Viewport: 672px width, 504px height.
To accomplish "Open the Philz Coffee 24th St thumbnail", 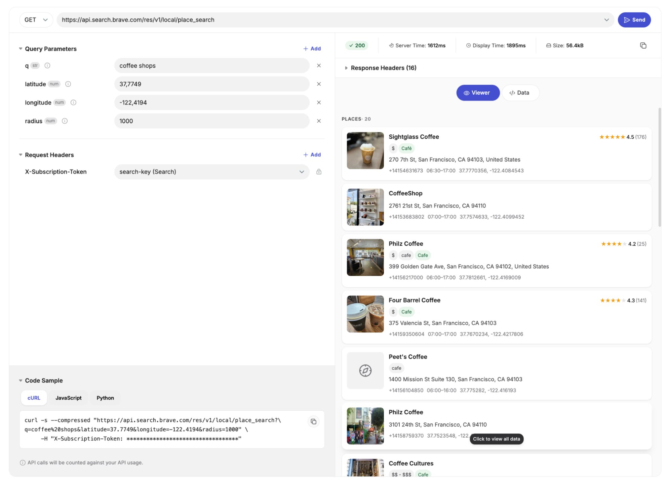I will coord(365,426).
